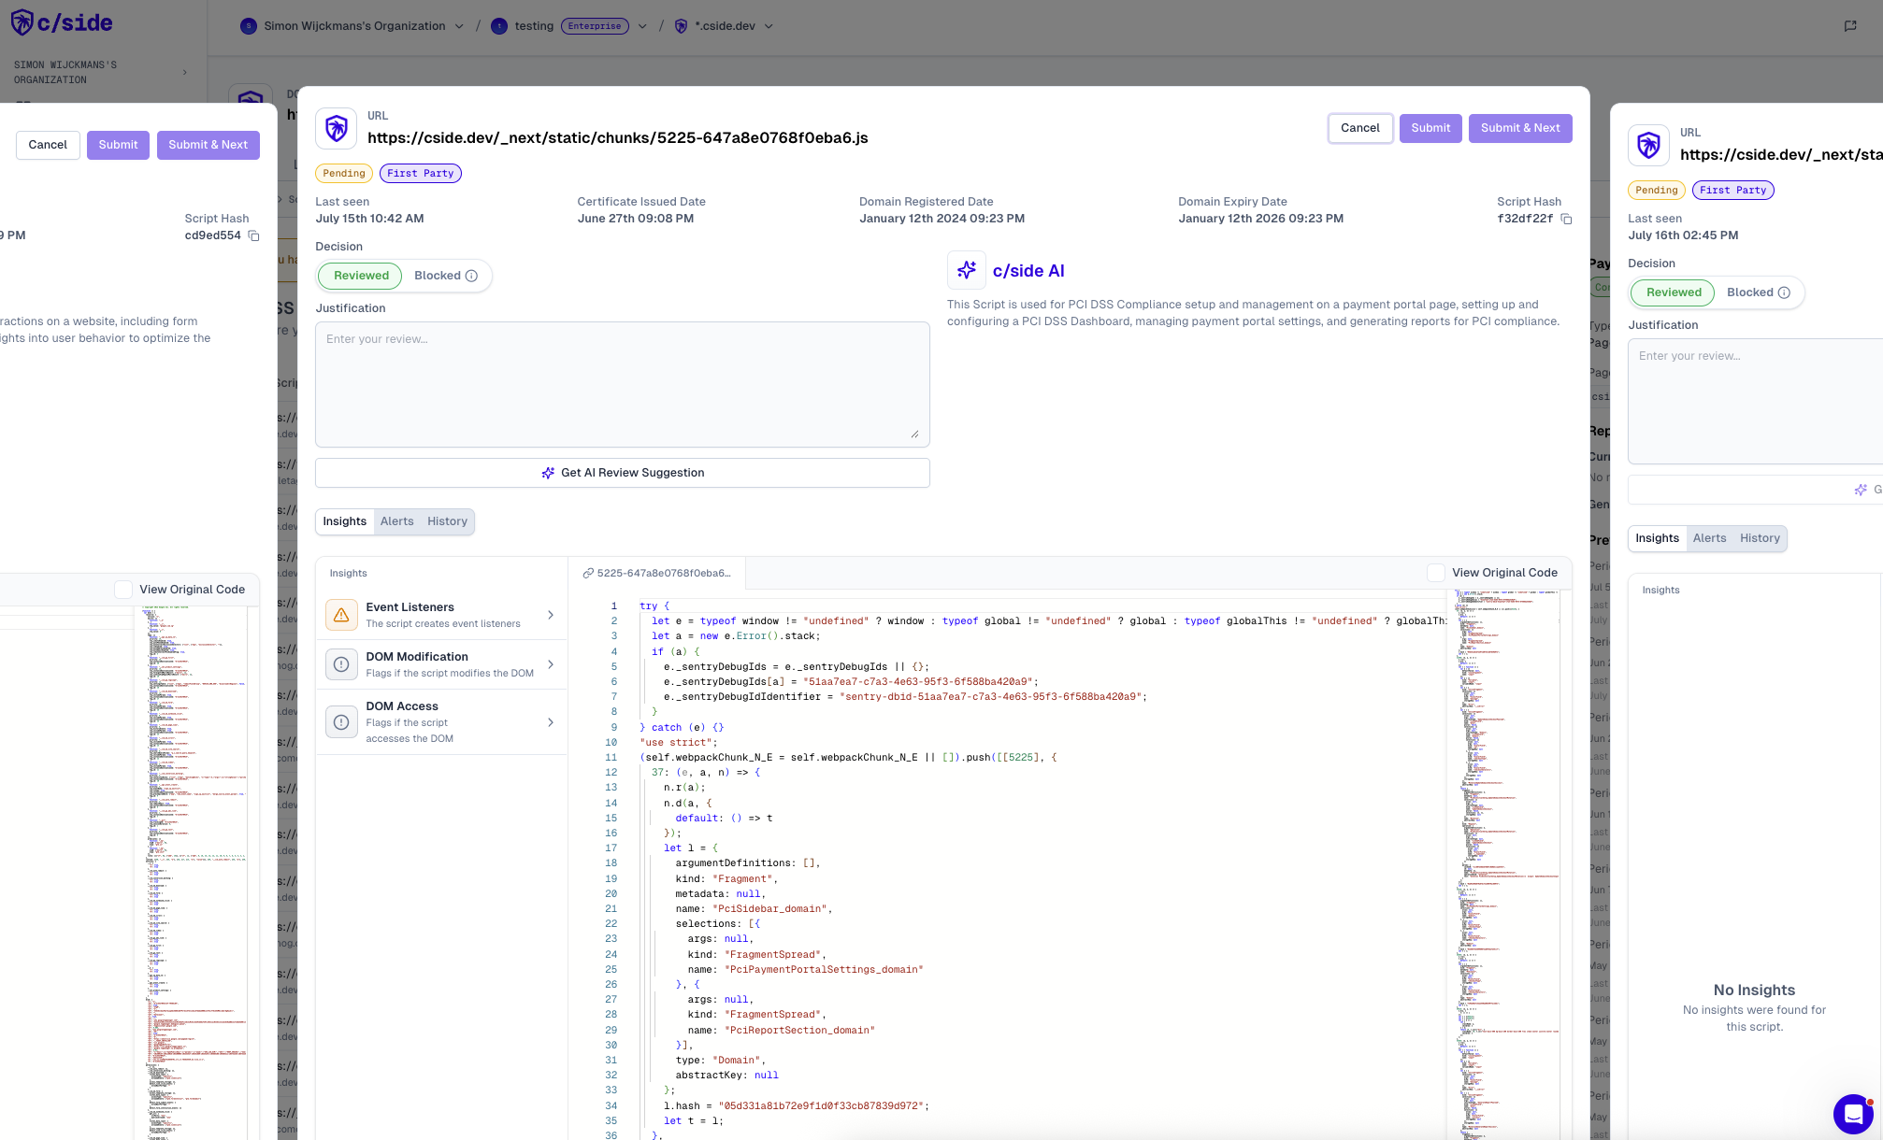Select the Reviewed decision in center panel
This screenshot has width=1883, height=1140.
click(x=361, y=276)
